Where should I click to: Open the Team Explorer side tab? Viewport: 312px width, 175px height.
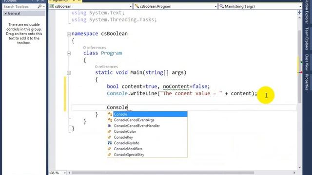(x=307, y=38)
